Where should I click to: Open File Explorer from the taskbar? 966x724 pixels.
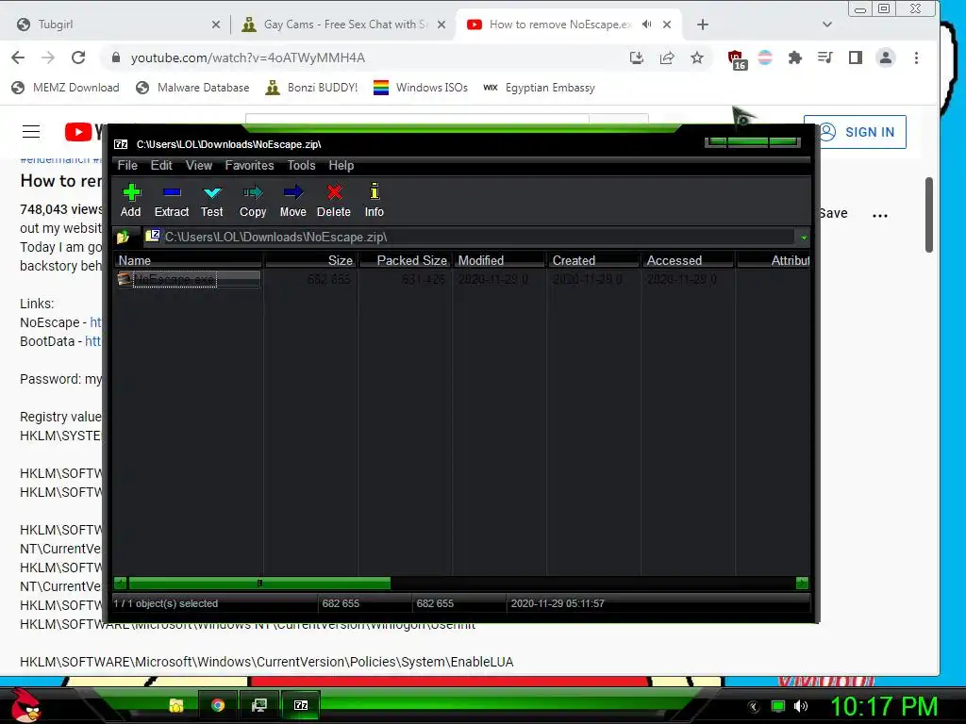coord(176,705)
